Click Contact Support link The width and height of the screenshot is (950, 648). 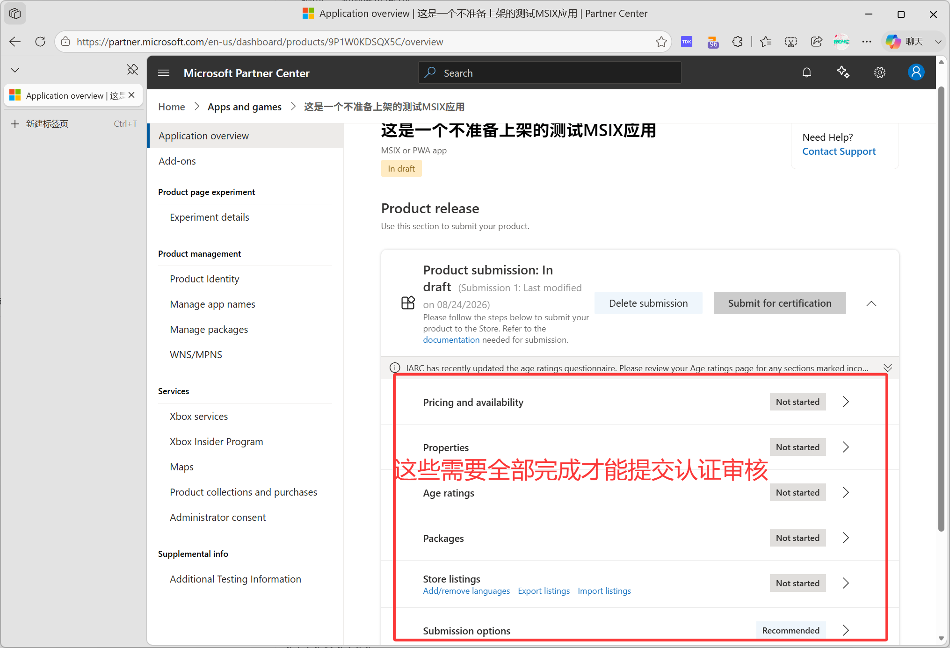click(839, 151)
